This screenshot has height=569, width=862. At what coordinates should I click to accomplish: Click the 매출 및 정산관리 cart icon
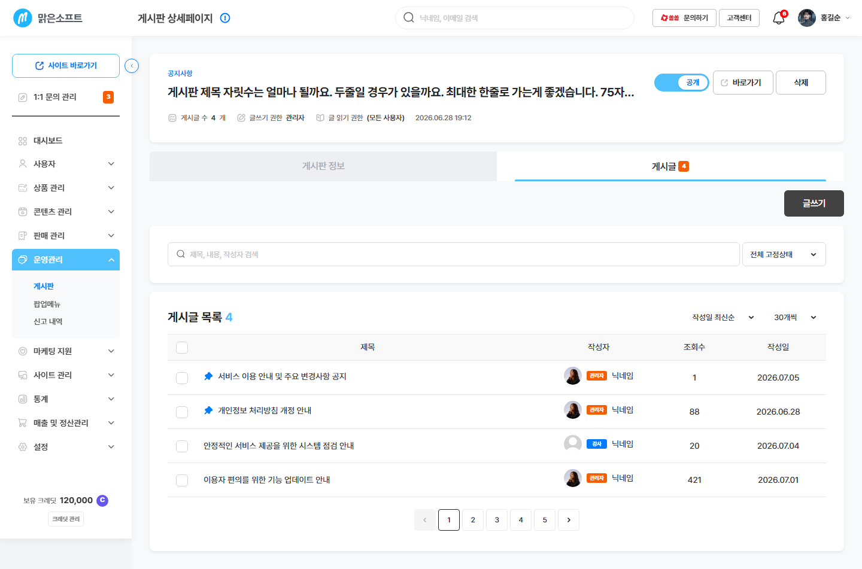[x=23, y=423]
